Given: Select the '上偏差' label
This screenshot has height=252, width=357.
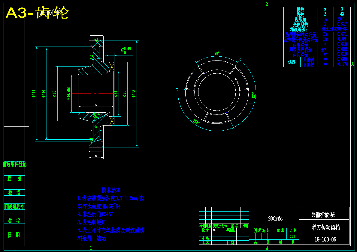Looking at the screenshot, I should click(x=309, y=59).
